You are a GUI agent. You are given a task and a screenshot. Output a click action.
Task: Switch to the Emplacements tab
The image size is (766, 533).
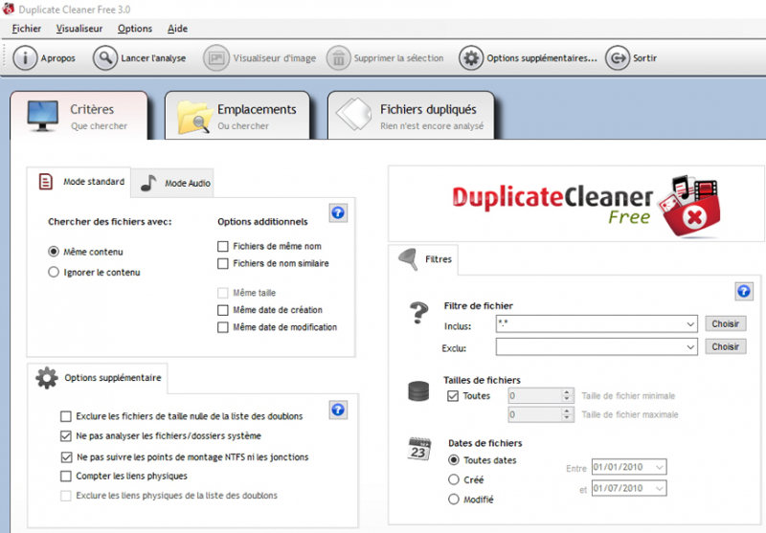[x=237, y=116]
